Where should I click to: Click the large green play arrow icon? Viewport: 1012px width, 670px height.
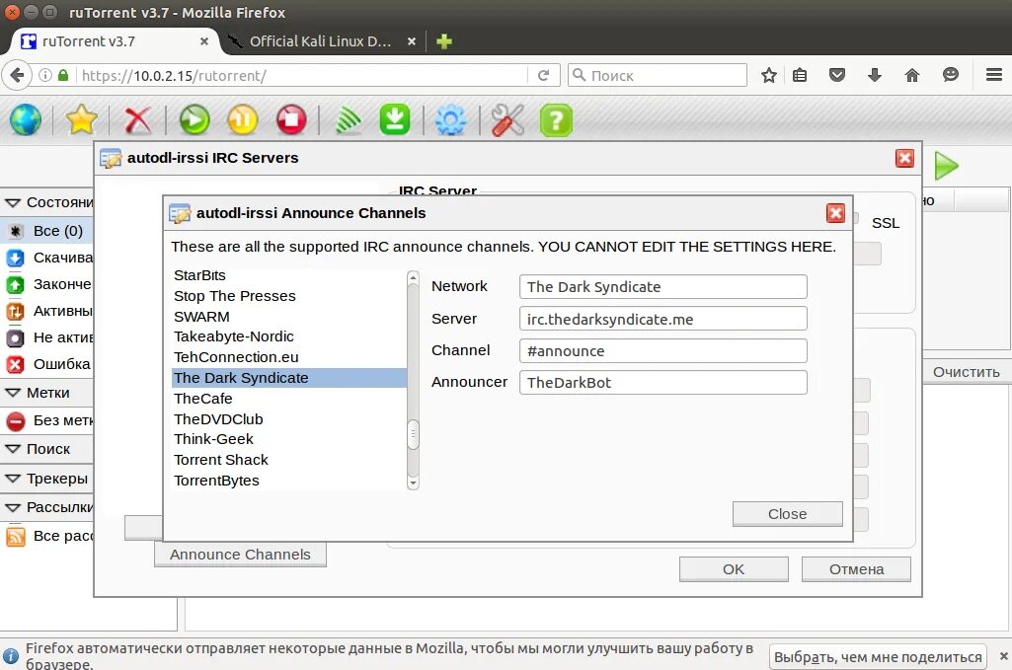[946, 167]
